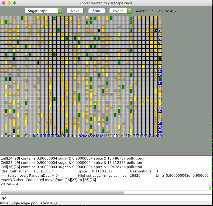The height and width of the screenshot is (206, 213).
Task: Click the blue row label 27
Action: tap(160, 128)
